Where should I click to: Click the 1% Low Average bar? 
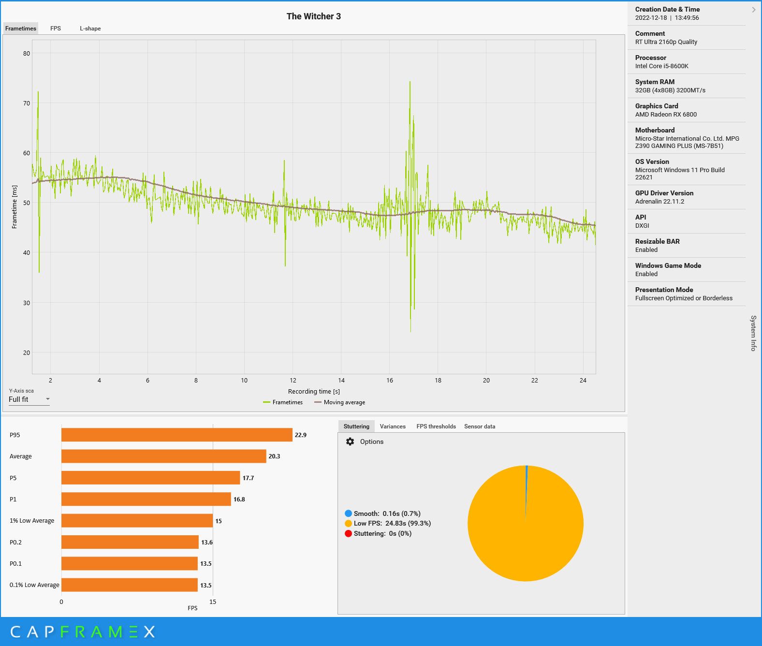pyautogui.click(x=137, y=521)
